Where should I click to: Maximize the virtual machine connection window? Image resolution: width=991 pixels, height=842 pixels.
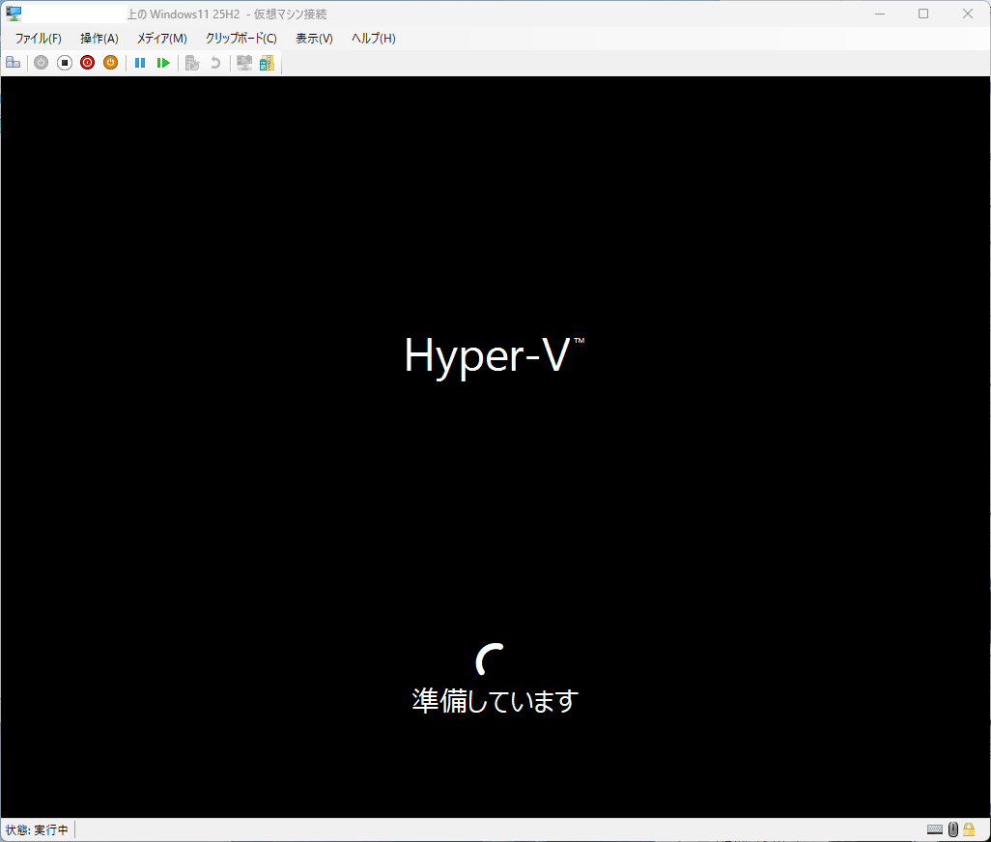tap(923, 14)
